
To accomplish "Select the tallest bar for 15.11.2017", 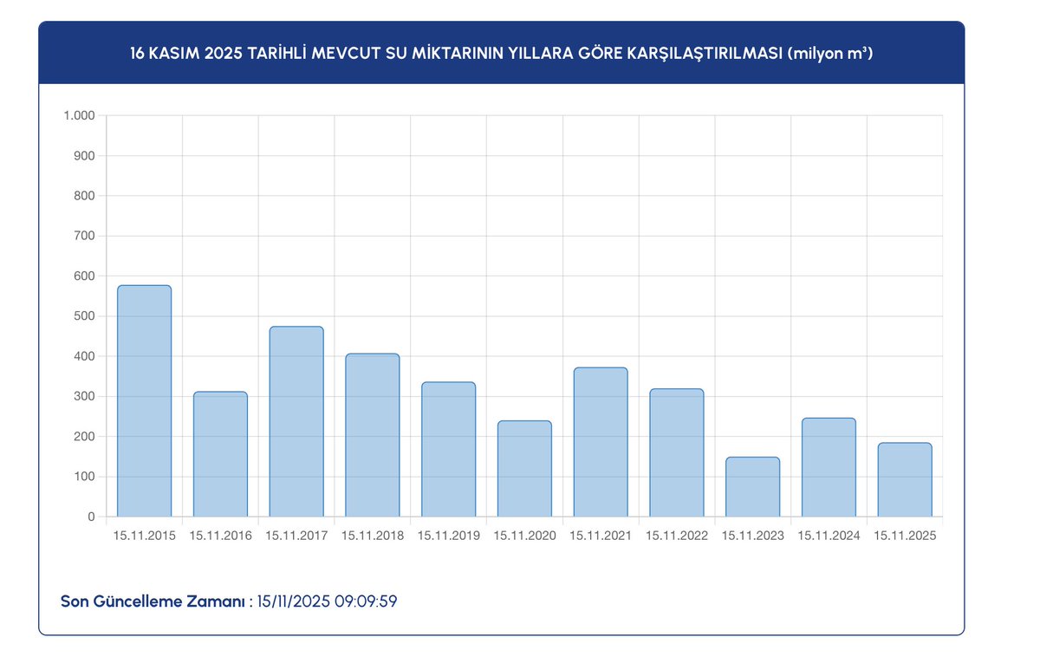I will (x=296, y=420).
